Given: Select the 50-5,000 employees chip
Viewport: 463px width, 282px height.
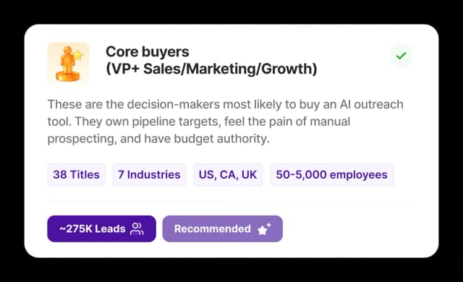Looking at the screenshot, I should click(x=332, y=175).
